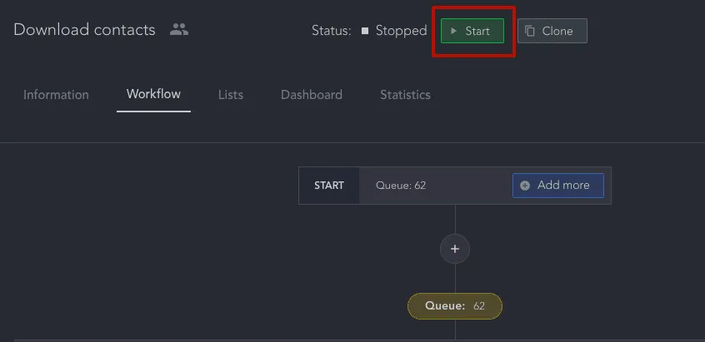Click the Stopped status text
705x342 pixels.
[x=401, y=31]
